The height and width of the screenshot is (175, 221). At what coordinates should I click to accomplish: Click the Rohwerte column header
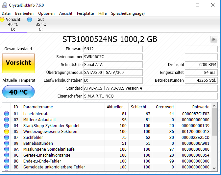[201, 107]
